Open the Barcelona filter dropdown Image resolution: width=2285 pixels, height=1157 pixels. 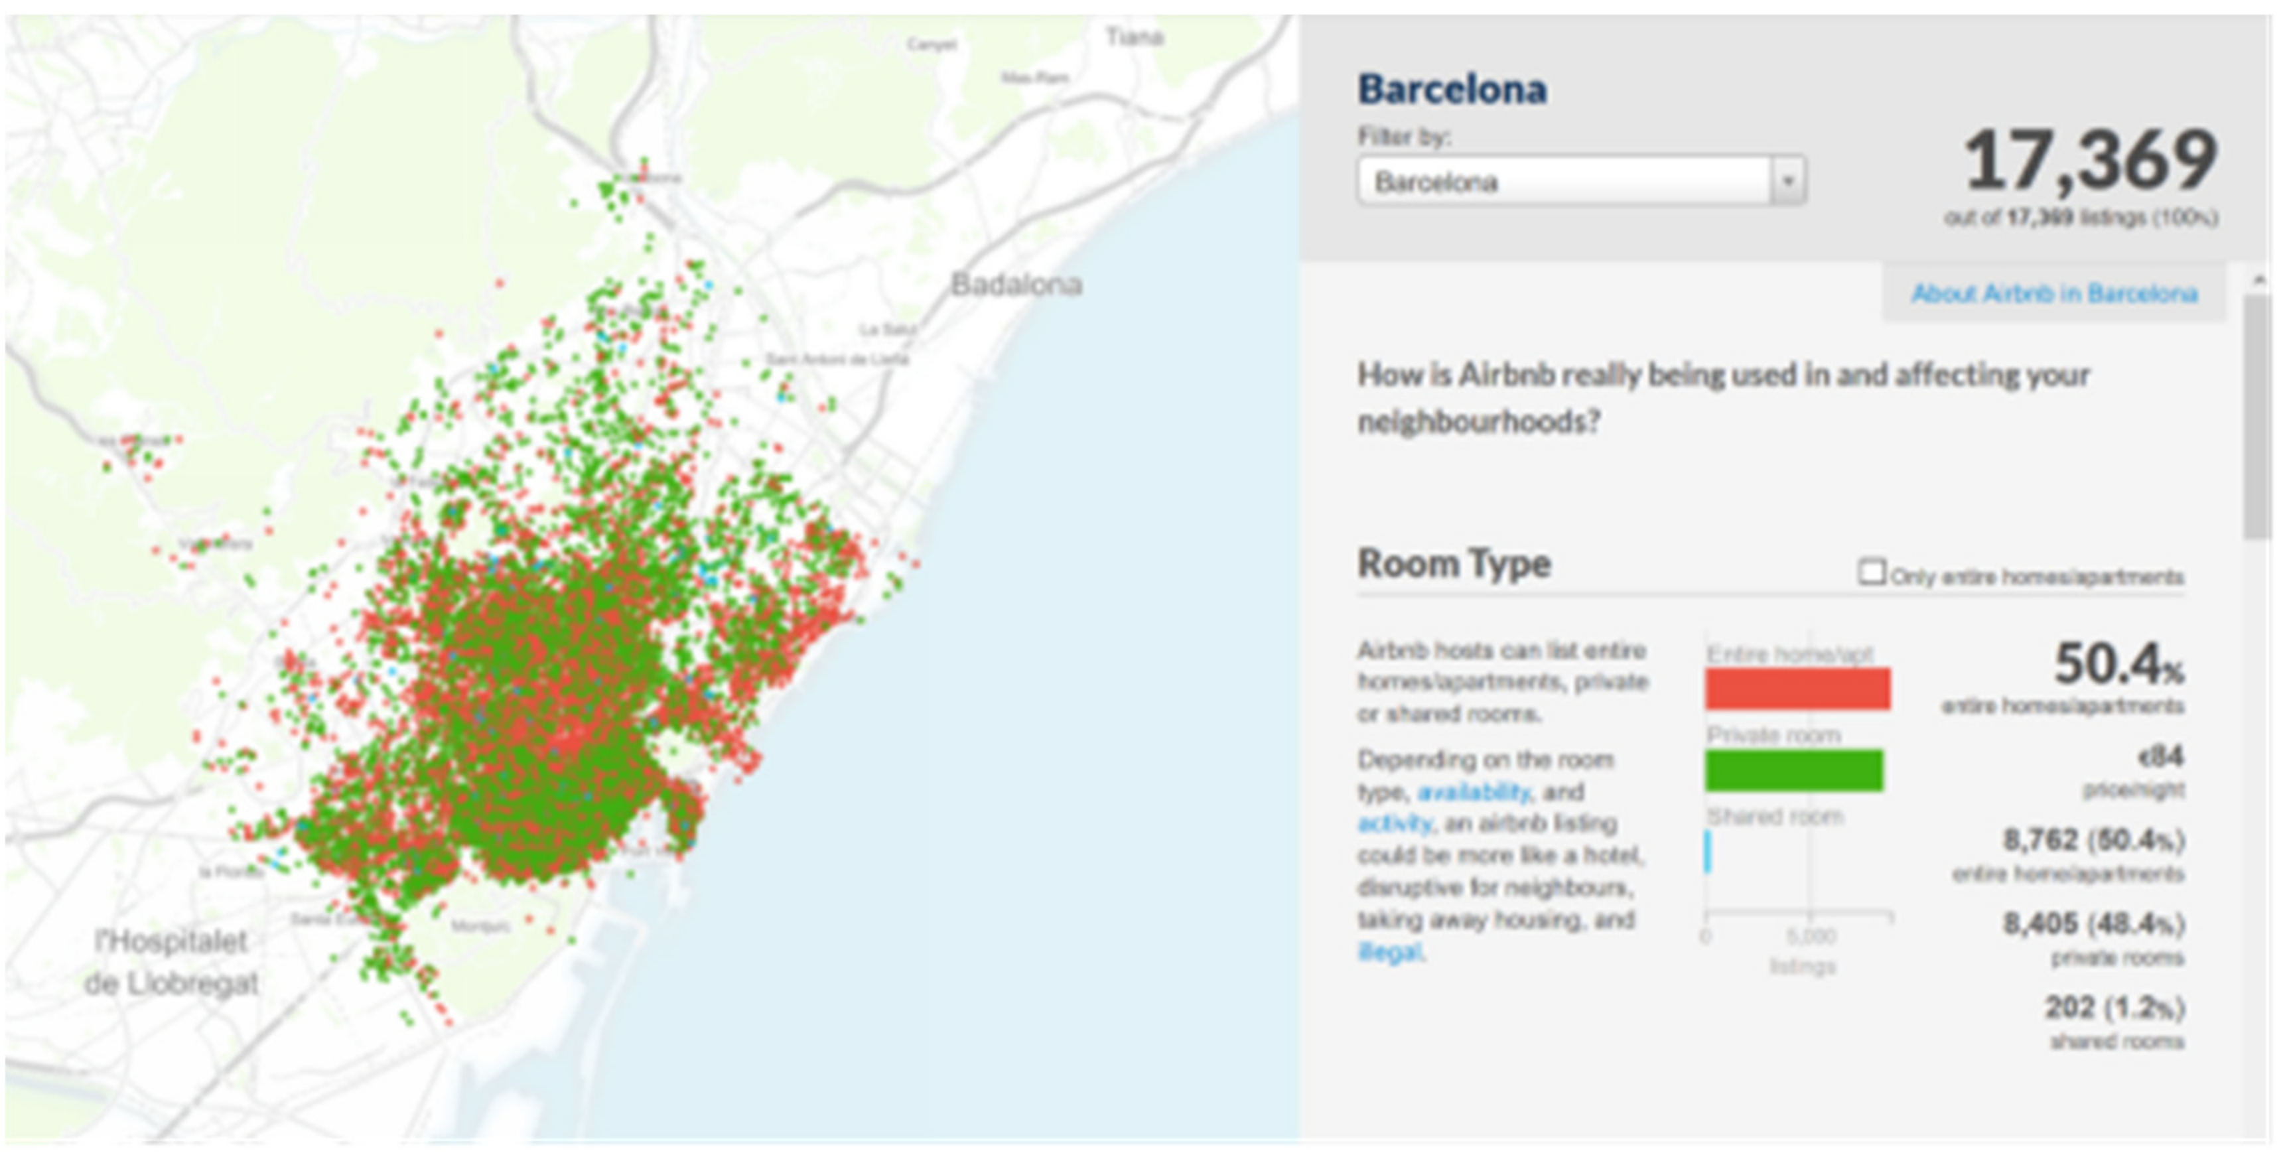[x=1580, y=182]
